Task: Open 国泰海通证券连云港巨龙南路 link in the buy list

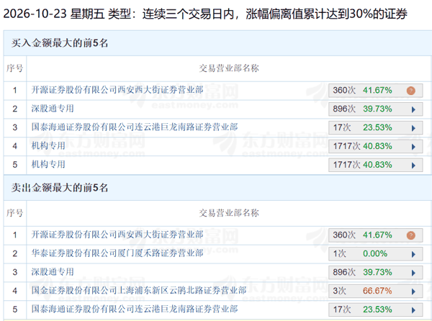Action: [x=135, y=127]
